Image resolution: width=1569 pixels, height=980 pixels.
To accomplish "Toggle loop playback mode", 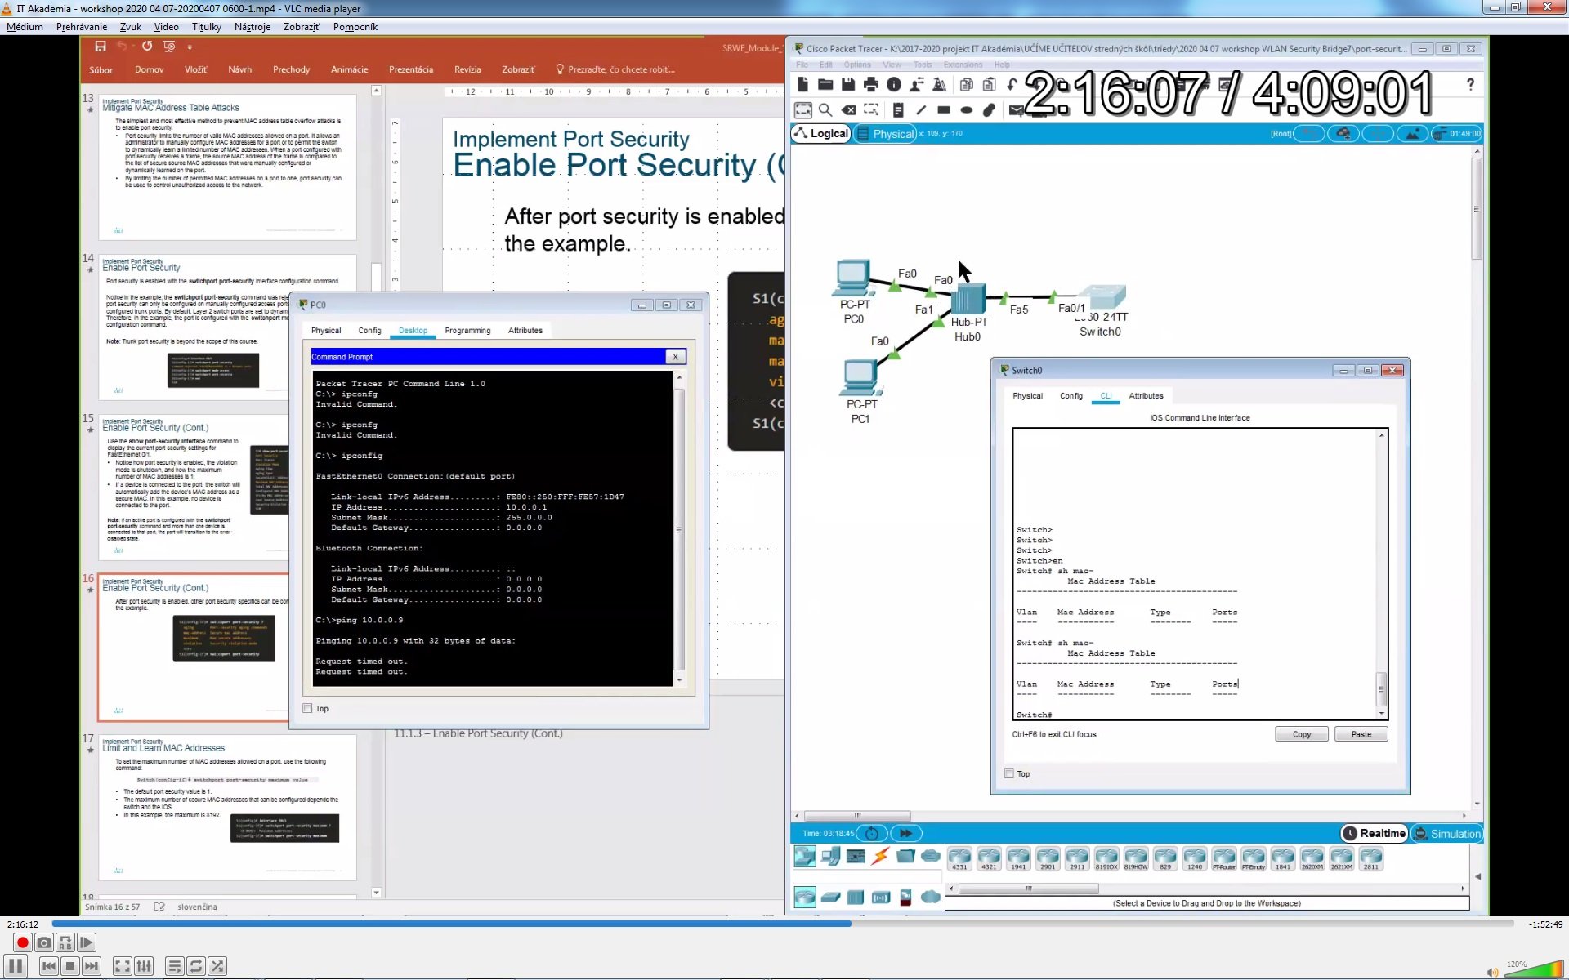I will point(196,966).
